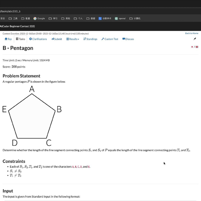This screenshot has height=201, width=201.
Task: Click Back to Home link
Action: (192, 33)
